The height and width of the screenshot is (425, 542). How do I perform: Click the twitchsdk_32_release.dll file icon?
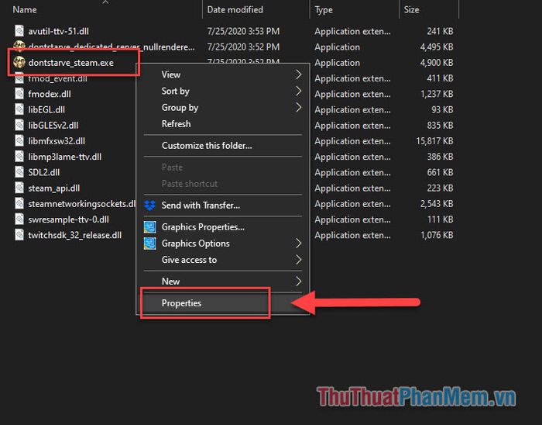coord(19,235)
